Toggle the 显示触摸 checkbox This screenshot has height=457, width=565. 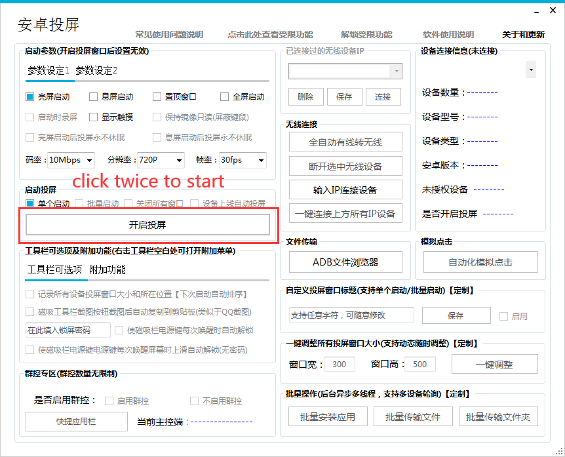coord(94,117)
